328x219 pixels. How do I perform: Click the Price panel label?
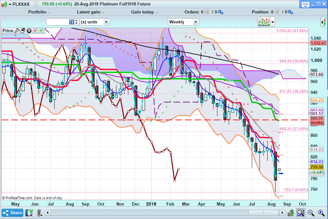[8, 31]
